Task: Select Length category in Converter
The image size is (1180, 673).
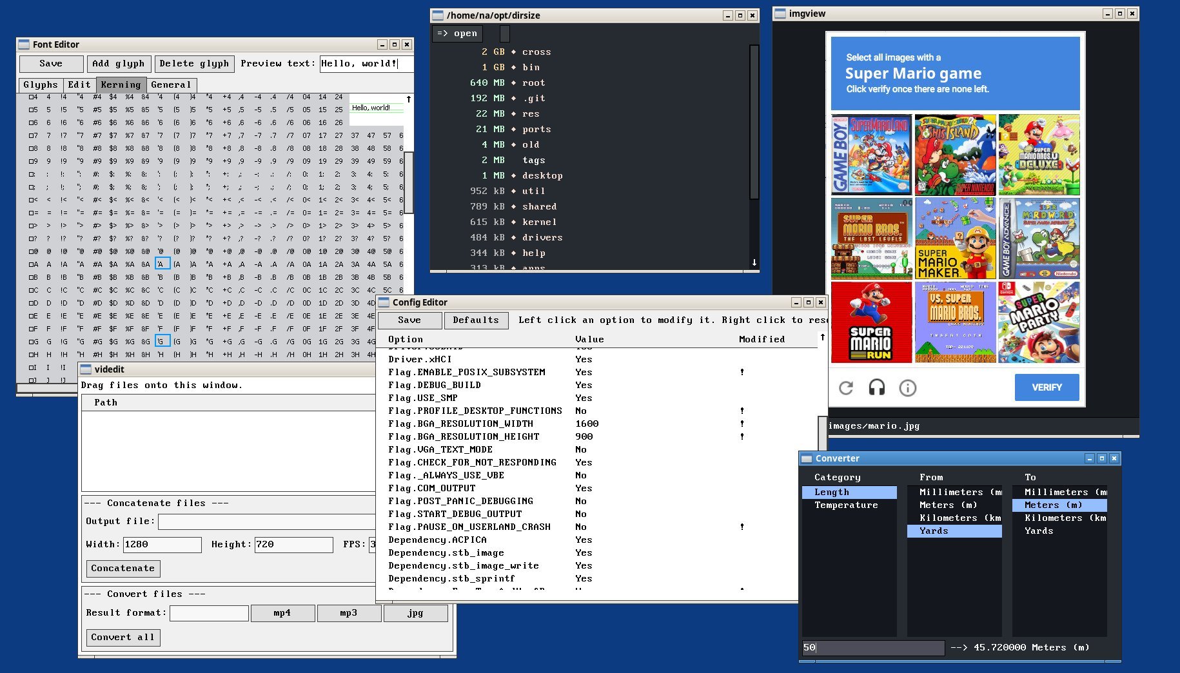Action: click(x=849, y=493)
